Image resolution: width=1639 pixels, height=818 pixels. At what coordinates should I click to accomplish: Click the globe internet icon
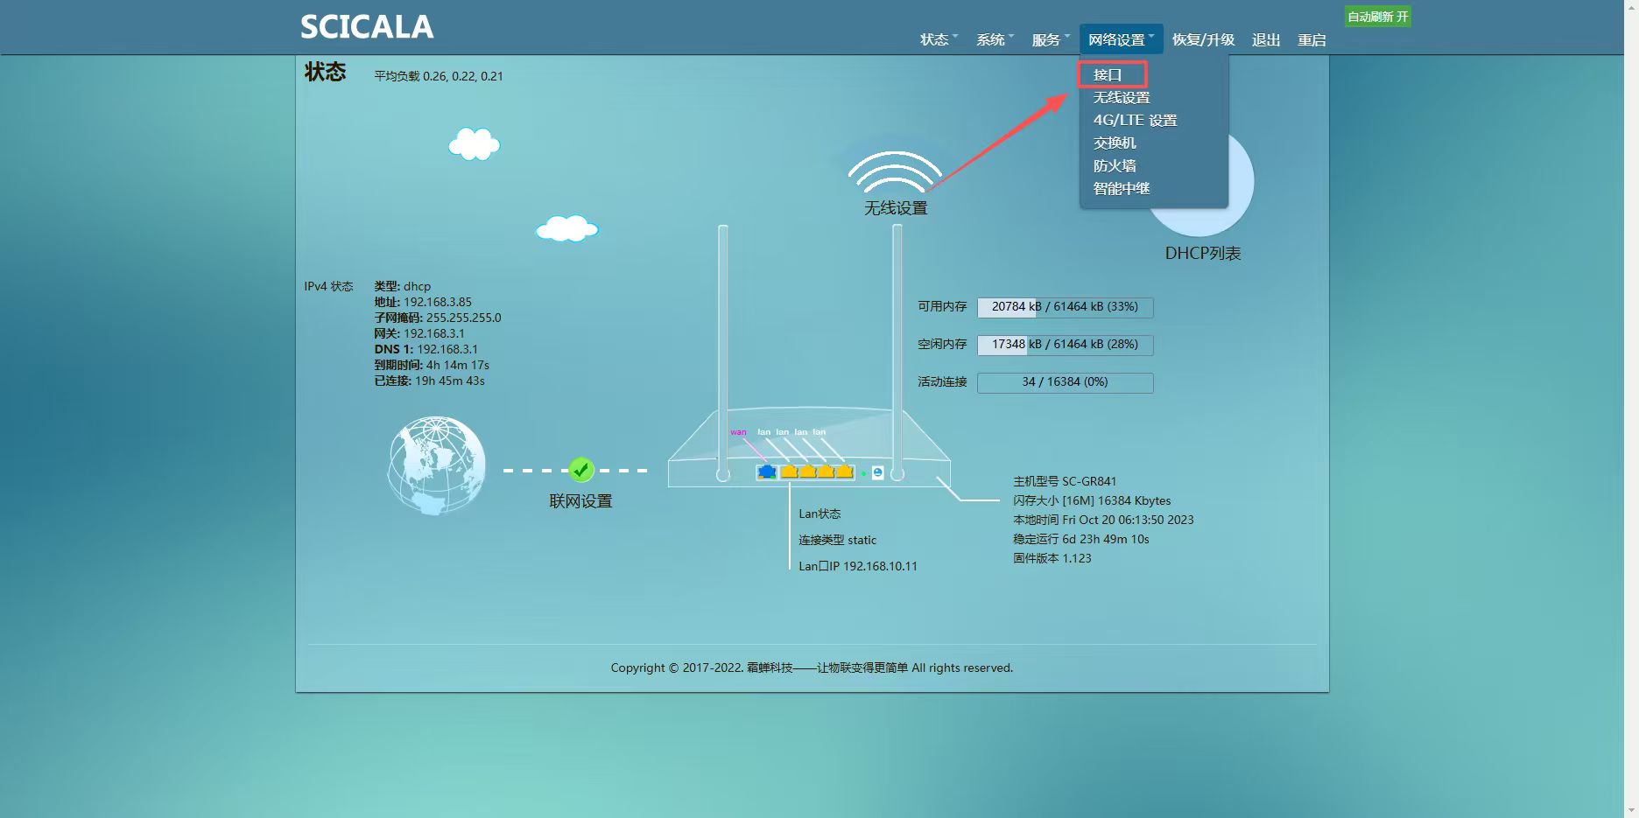436,465
